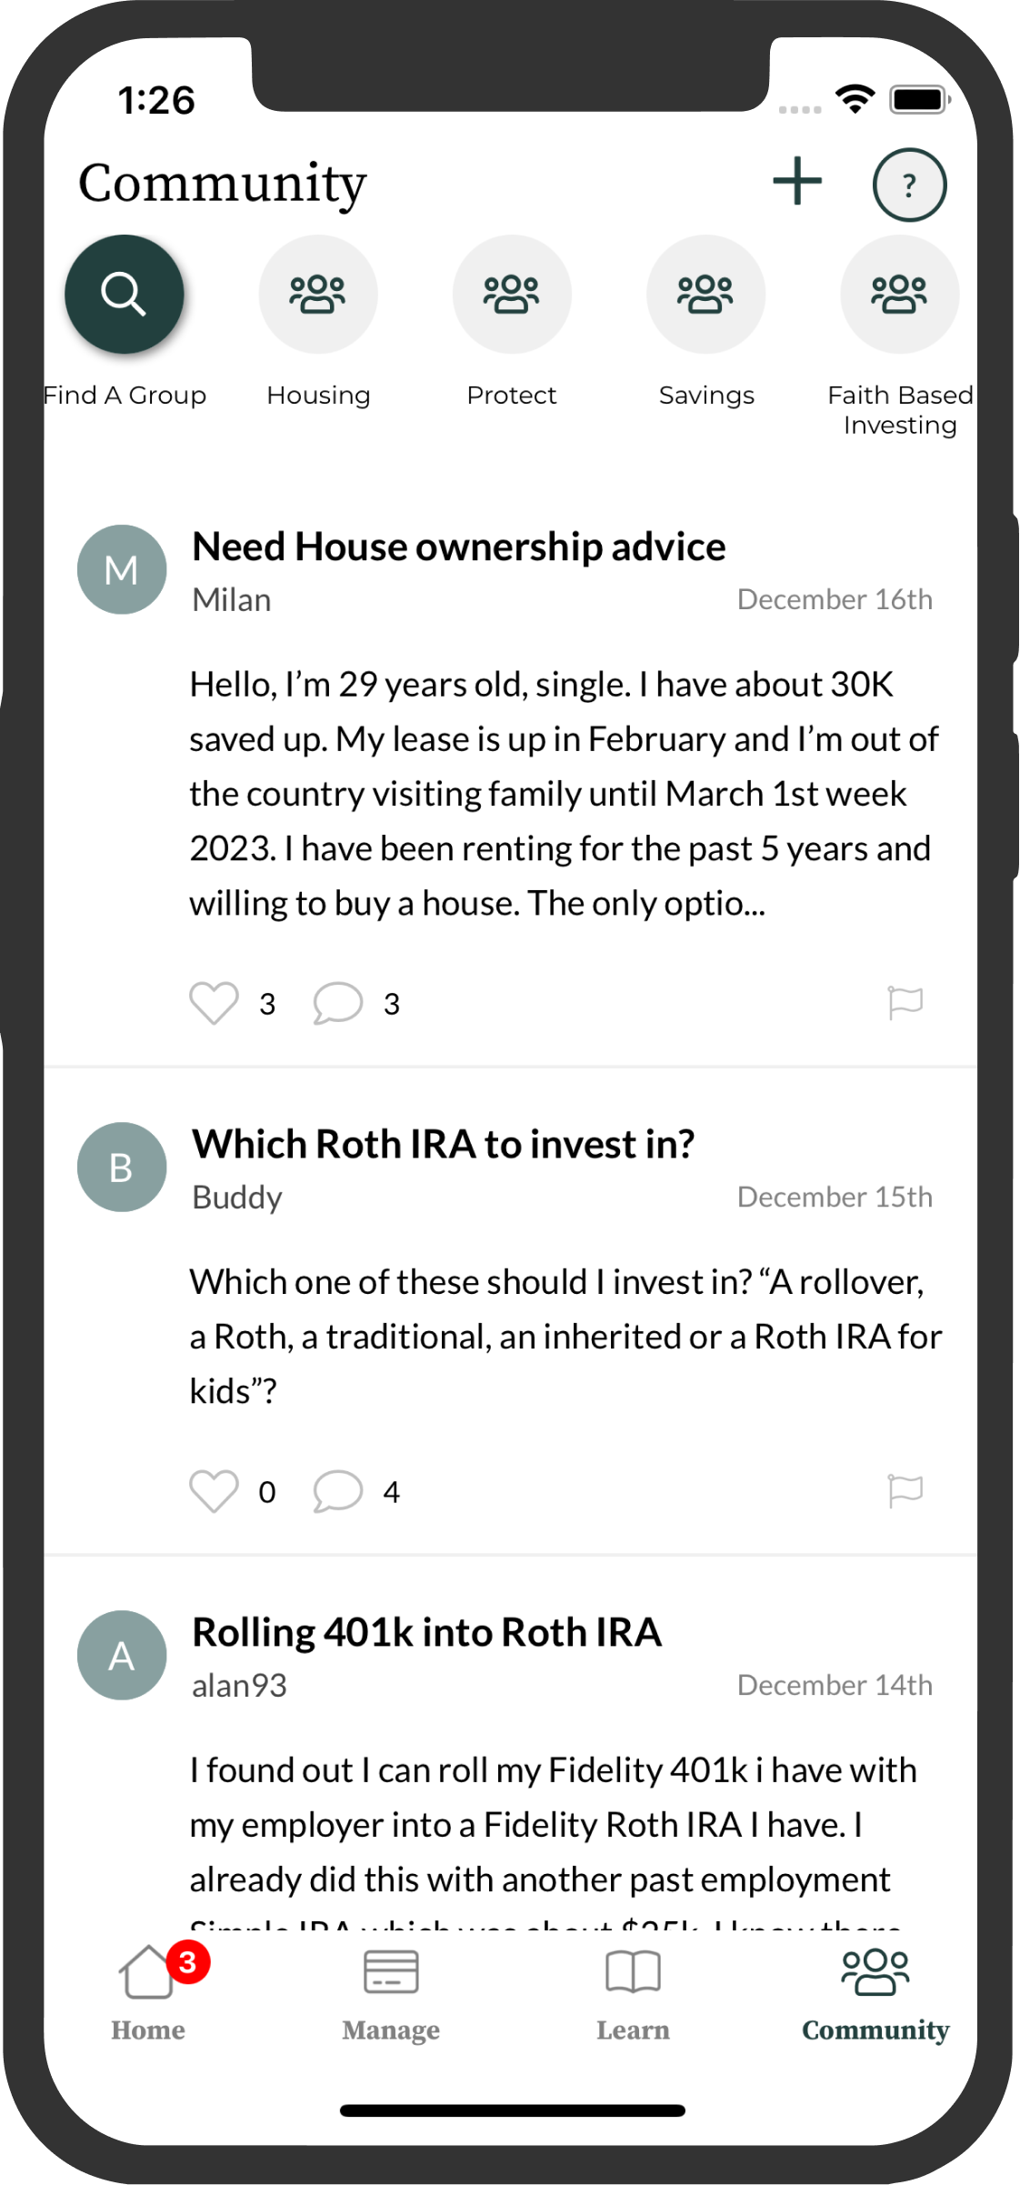Tap alan93's profile avatar
The width and height of the screenshot is (1020, 2185).
122,1655
